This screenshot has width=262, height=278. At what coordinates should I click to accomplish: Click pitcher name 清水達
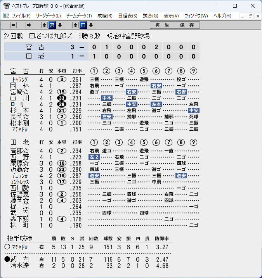click(19, 266)
